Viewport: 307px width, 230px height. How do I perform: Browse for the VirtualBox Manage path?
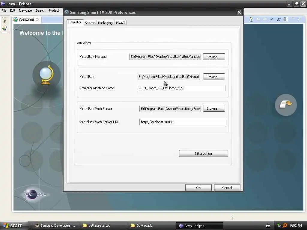tap(214, 57)
